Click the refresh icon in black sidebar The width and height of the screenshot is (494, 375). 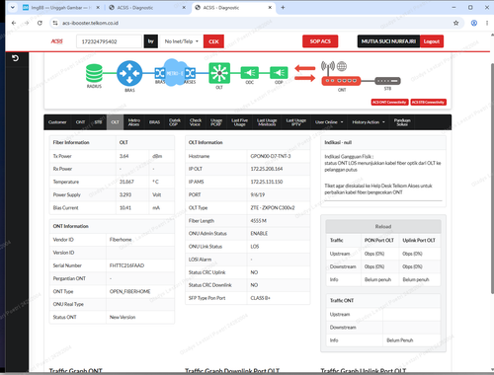(x=15, y=58)
